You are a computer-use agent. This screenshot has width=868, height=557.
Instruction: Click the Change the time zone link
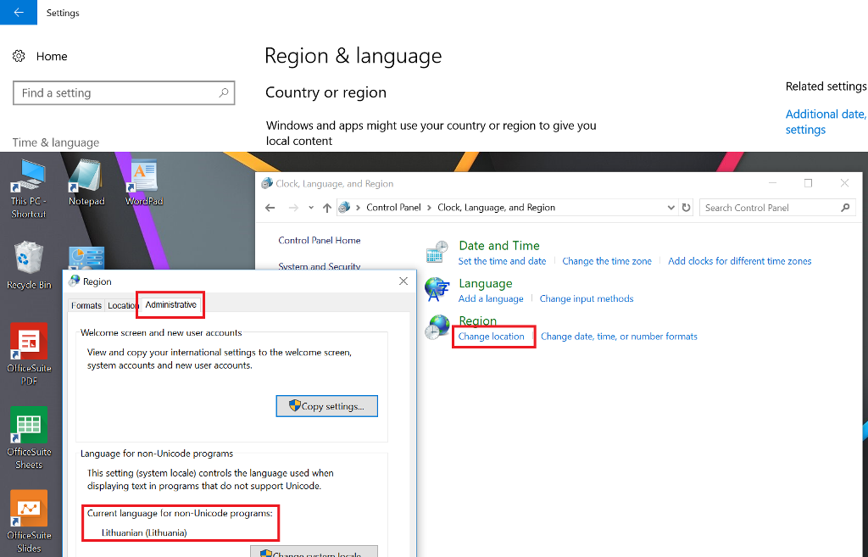point(607,261)
